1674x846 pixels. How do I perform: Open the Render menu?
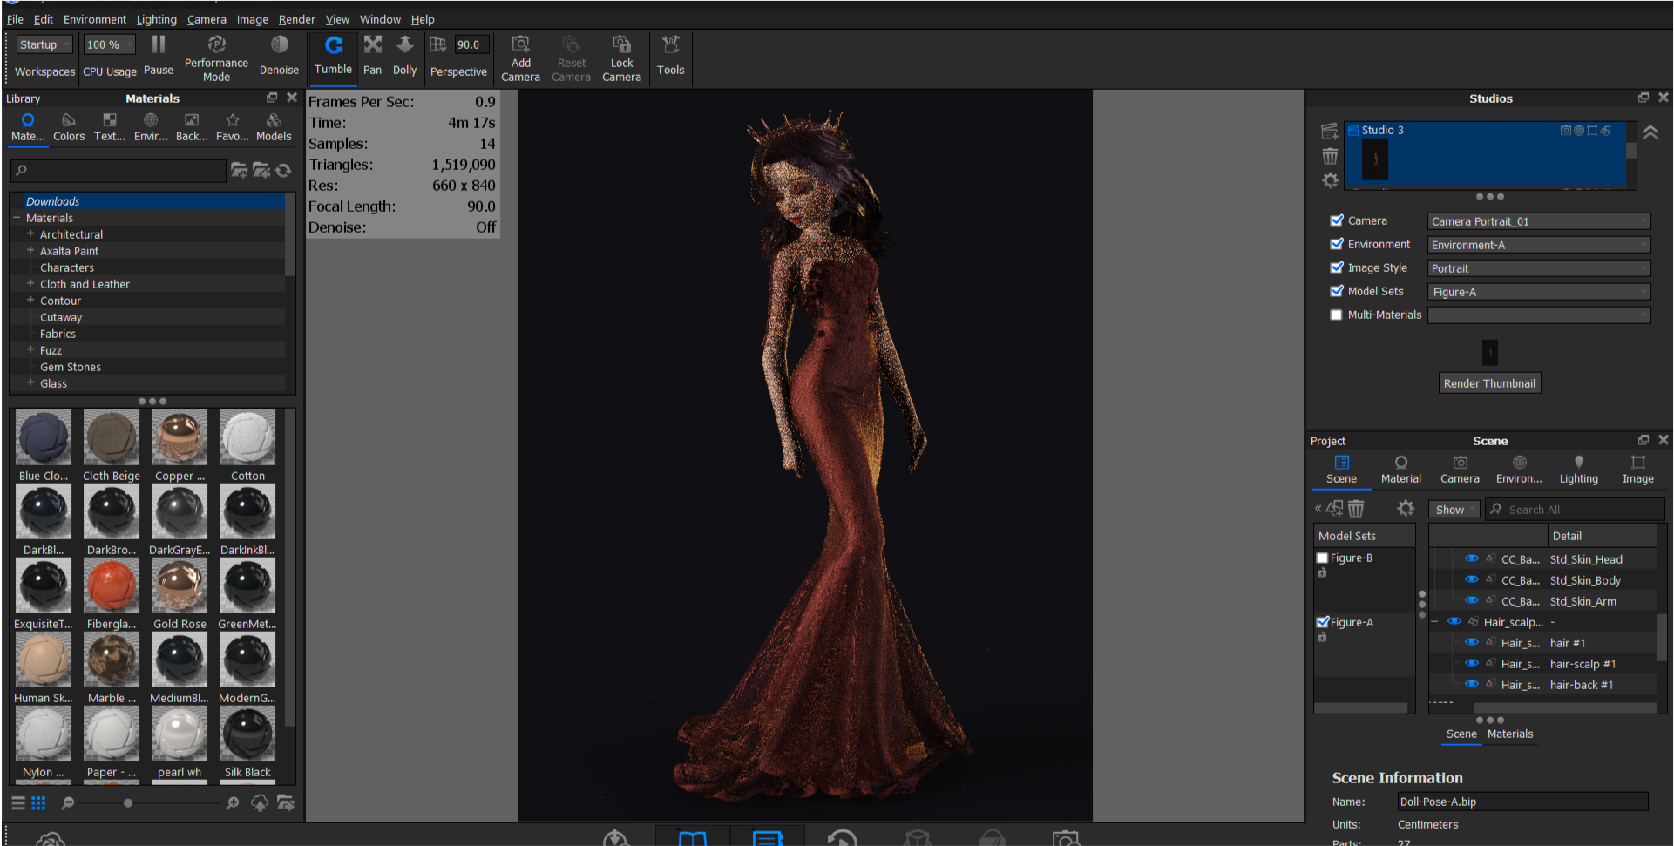click(x=296, y=19)
